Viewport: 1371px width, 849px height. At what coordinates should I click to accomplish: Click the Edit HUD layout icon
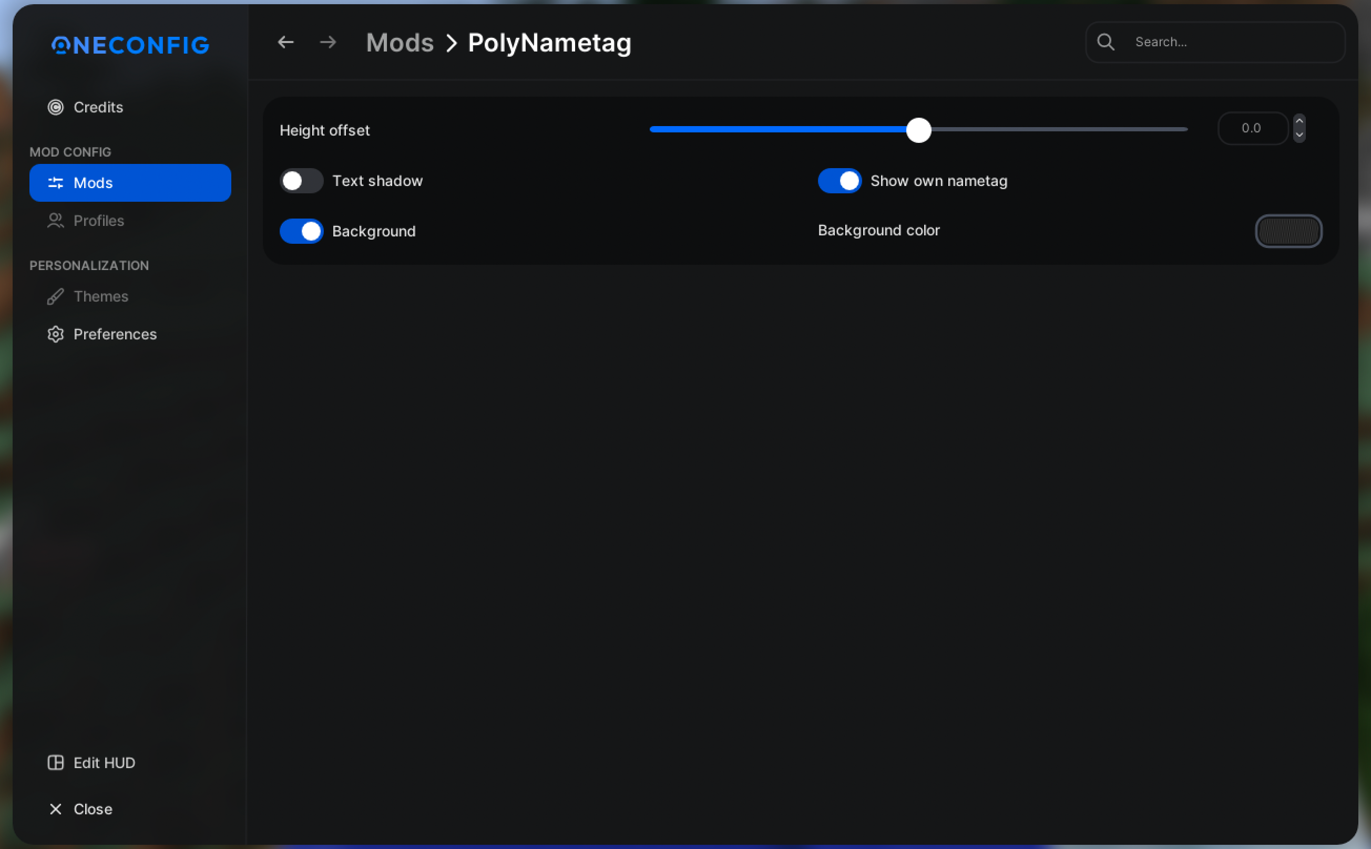click(56, 762)
